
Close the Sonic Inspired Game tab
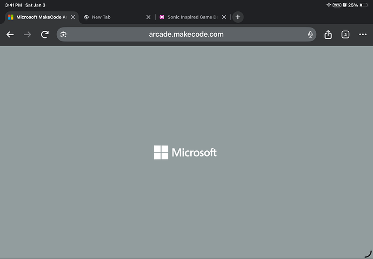(x=224, y=17)
